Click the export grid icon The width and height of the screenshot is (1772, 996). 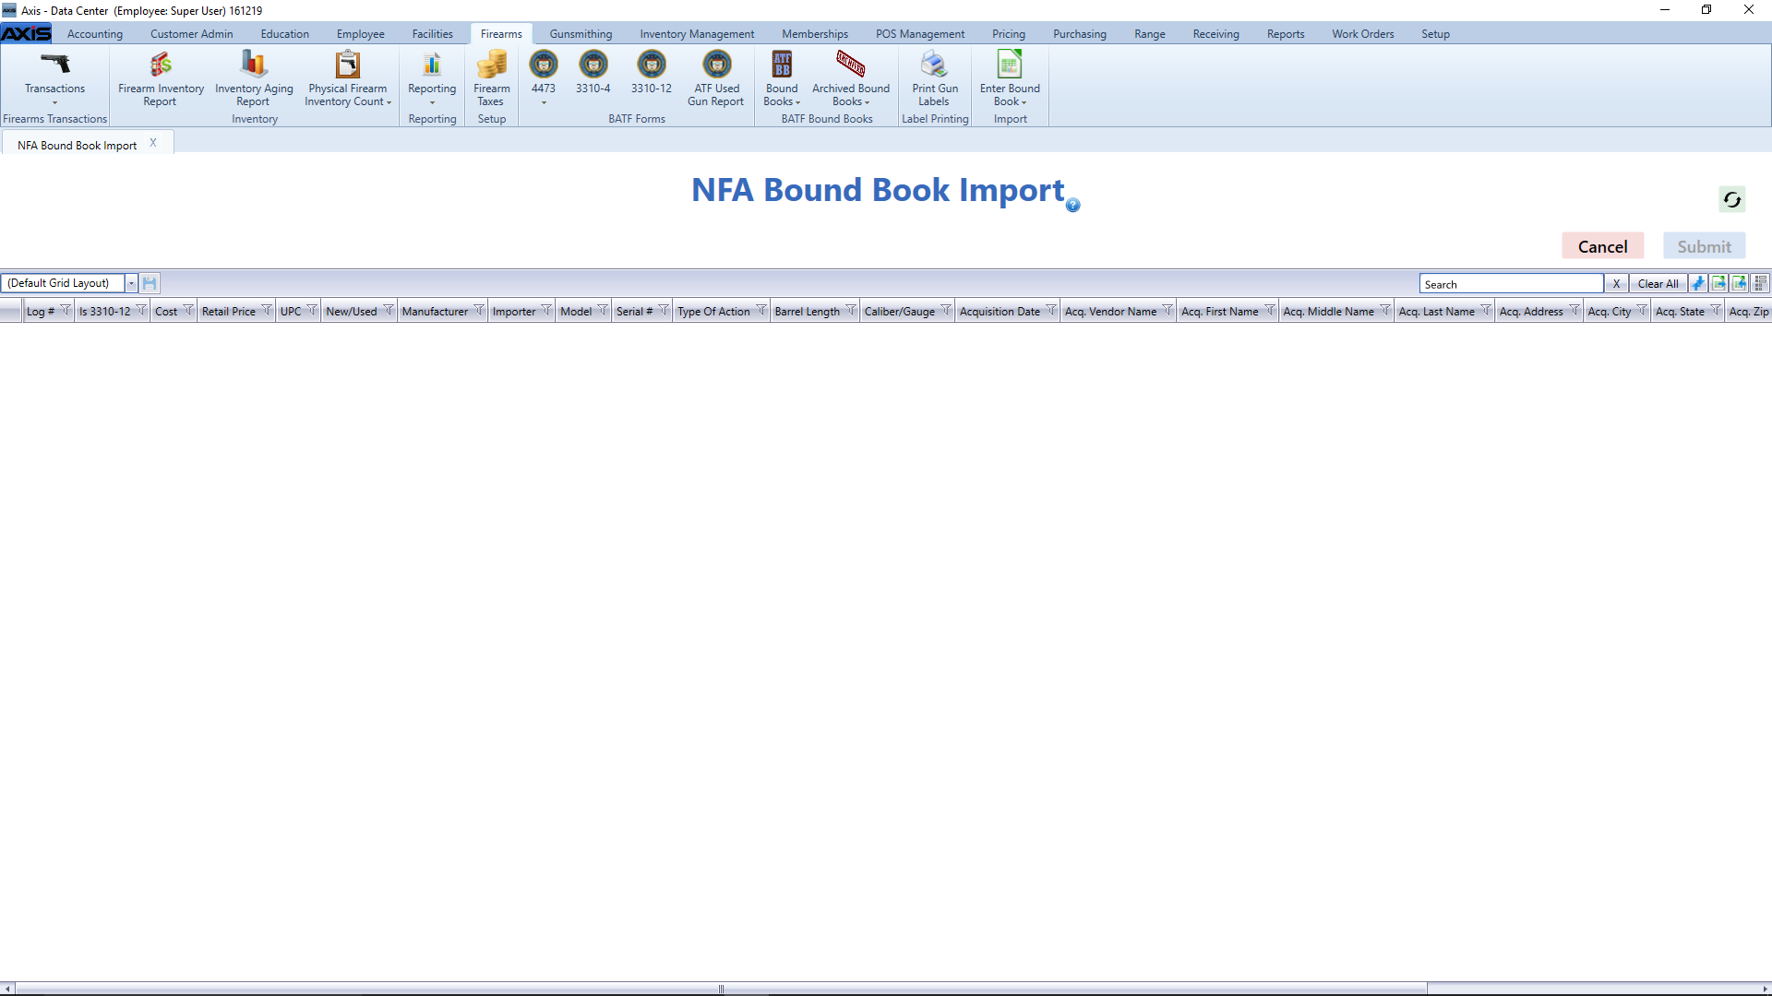point(1718,284)
